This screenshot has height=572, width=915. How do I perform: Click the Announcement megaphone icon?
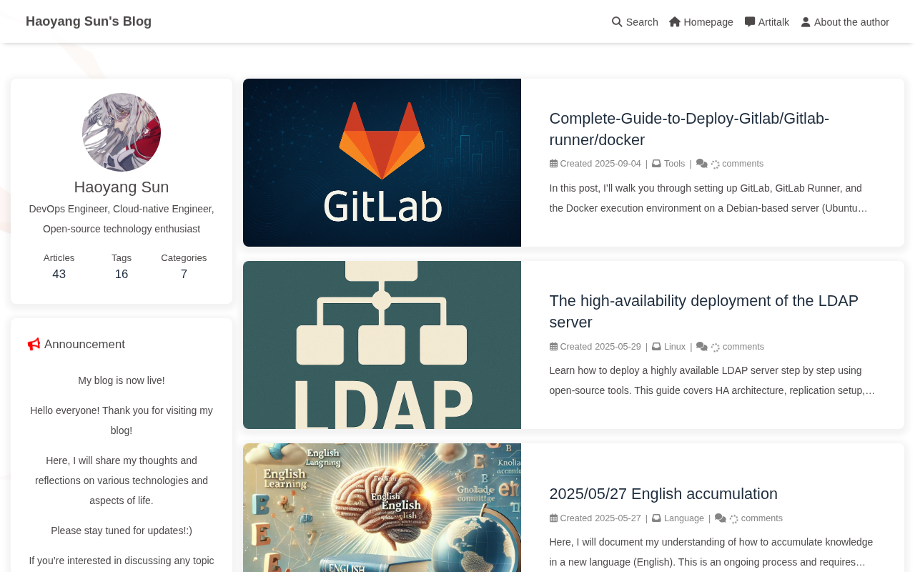[34, 345]
